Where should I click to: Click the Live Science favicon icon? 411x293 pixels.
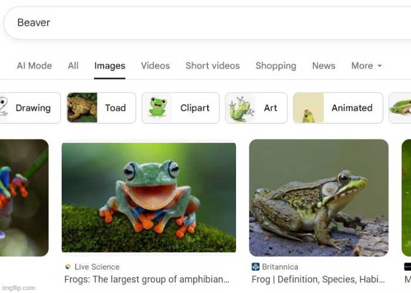(x=68, y=267)
